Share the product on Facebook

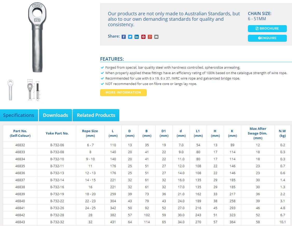(x=124, y=37)
